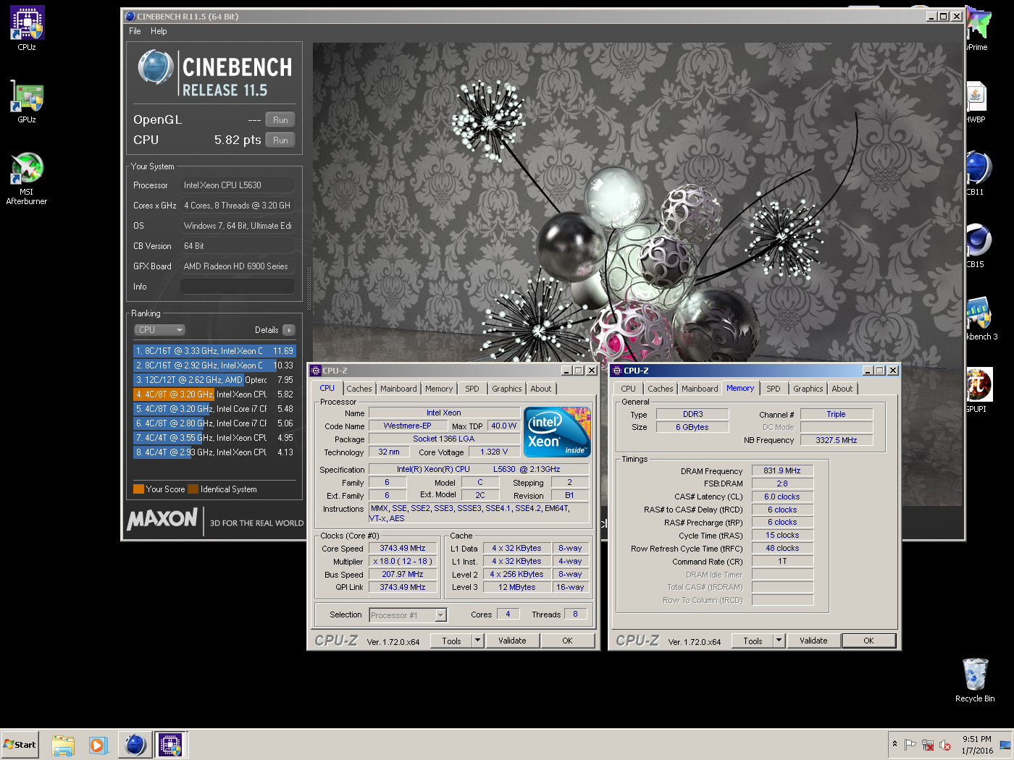
Task: Select ranking row 2 8C/16T 2.92 GHz
Action: coord(214,366)
